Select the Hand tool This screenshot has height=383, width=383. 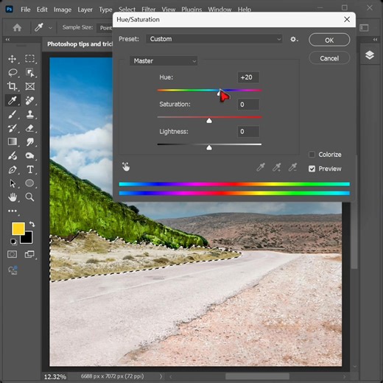tap(13, 197)
